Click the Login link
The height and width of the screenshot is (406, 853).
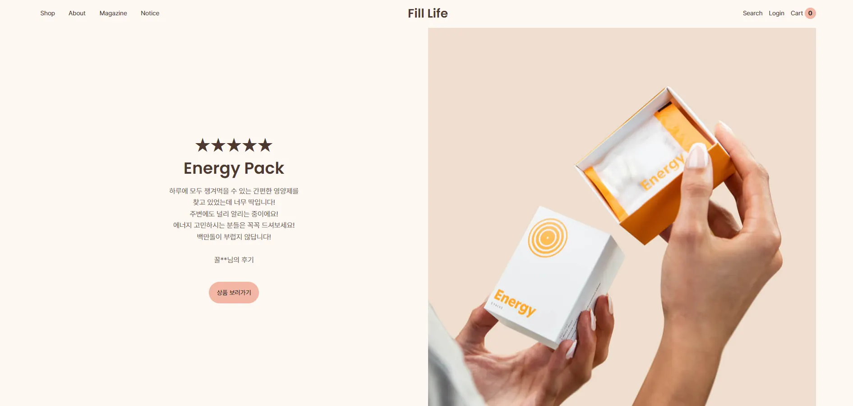tap(776, 13)
